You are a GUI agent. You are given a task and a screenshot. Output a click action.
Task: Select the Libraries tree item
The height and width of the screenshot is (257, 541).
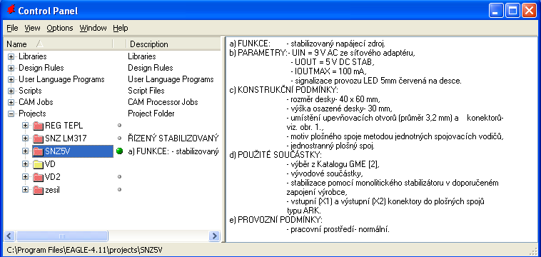pos(33,56)
